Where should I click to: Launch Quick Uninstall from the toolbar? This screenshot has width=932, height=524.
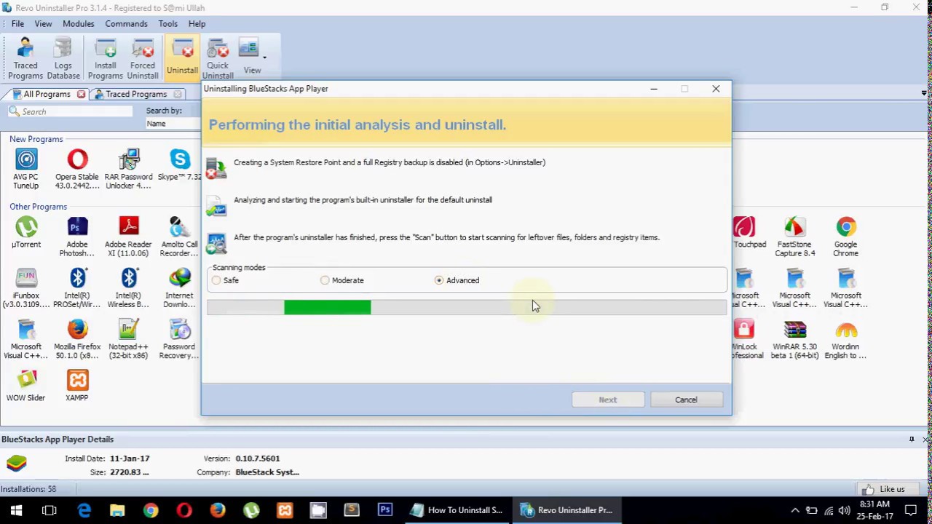tap(218, 58)
